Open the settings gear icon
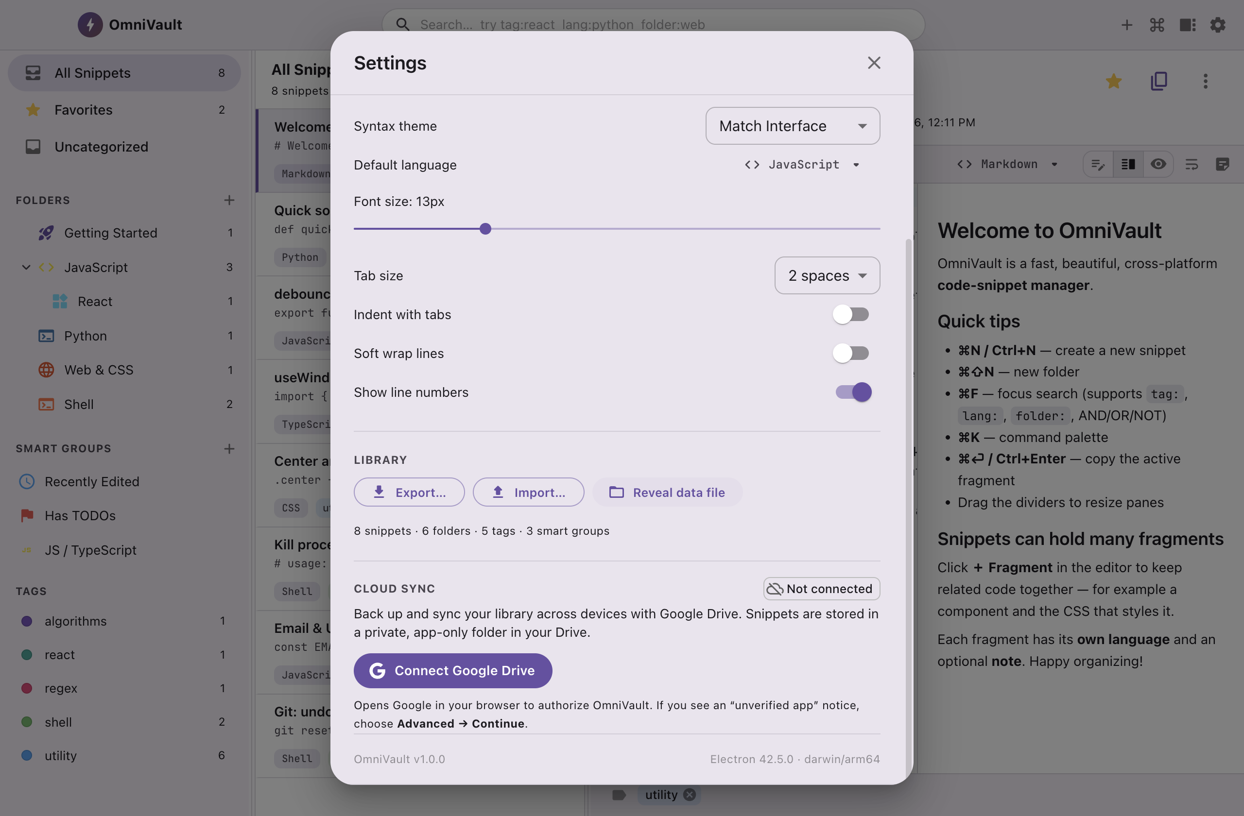The height and width of the screenshot is (816, 1244). point(1217,25)
